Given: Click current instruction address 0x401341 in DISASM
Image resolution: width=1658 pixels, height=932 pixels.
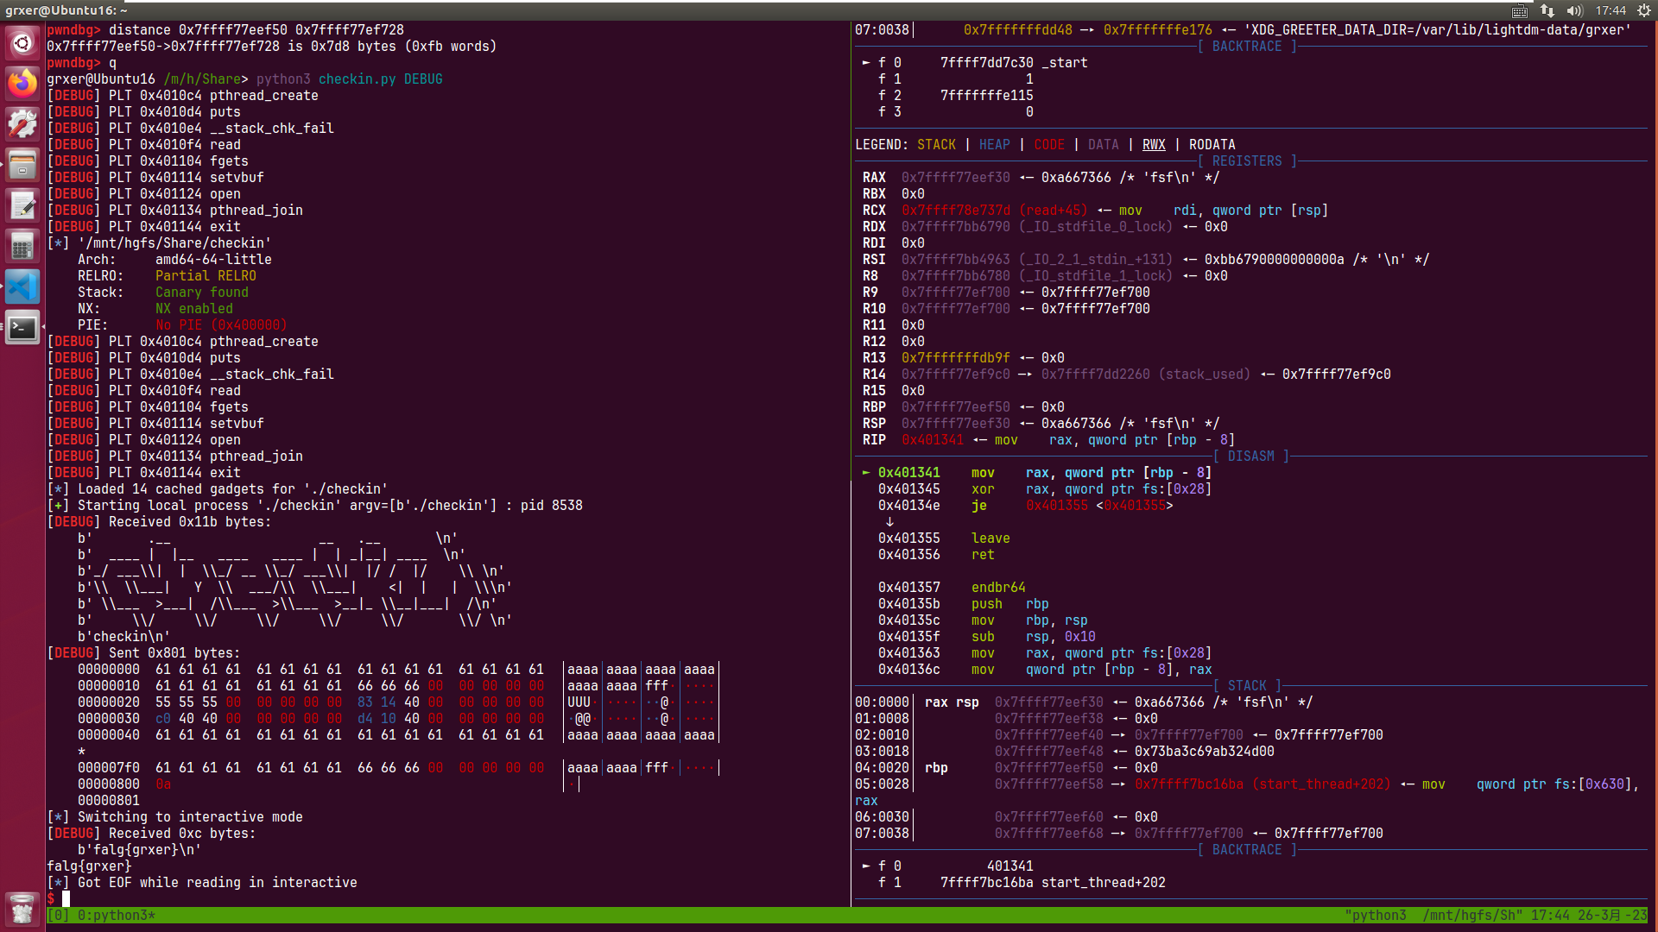Looking at the screenshot, I should pyautogui.click(x=908, y=473).
